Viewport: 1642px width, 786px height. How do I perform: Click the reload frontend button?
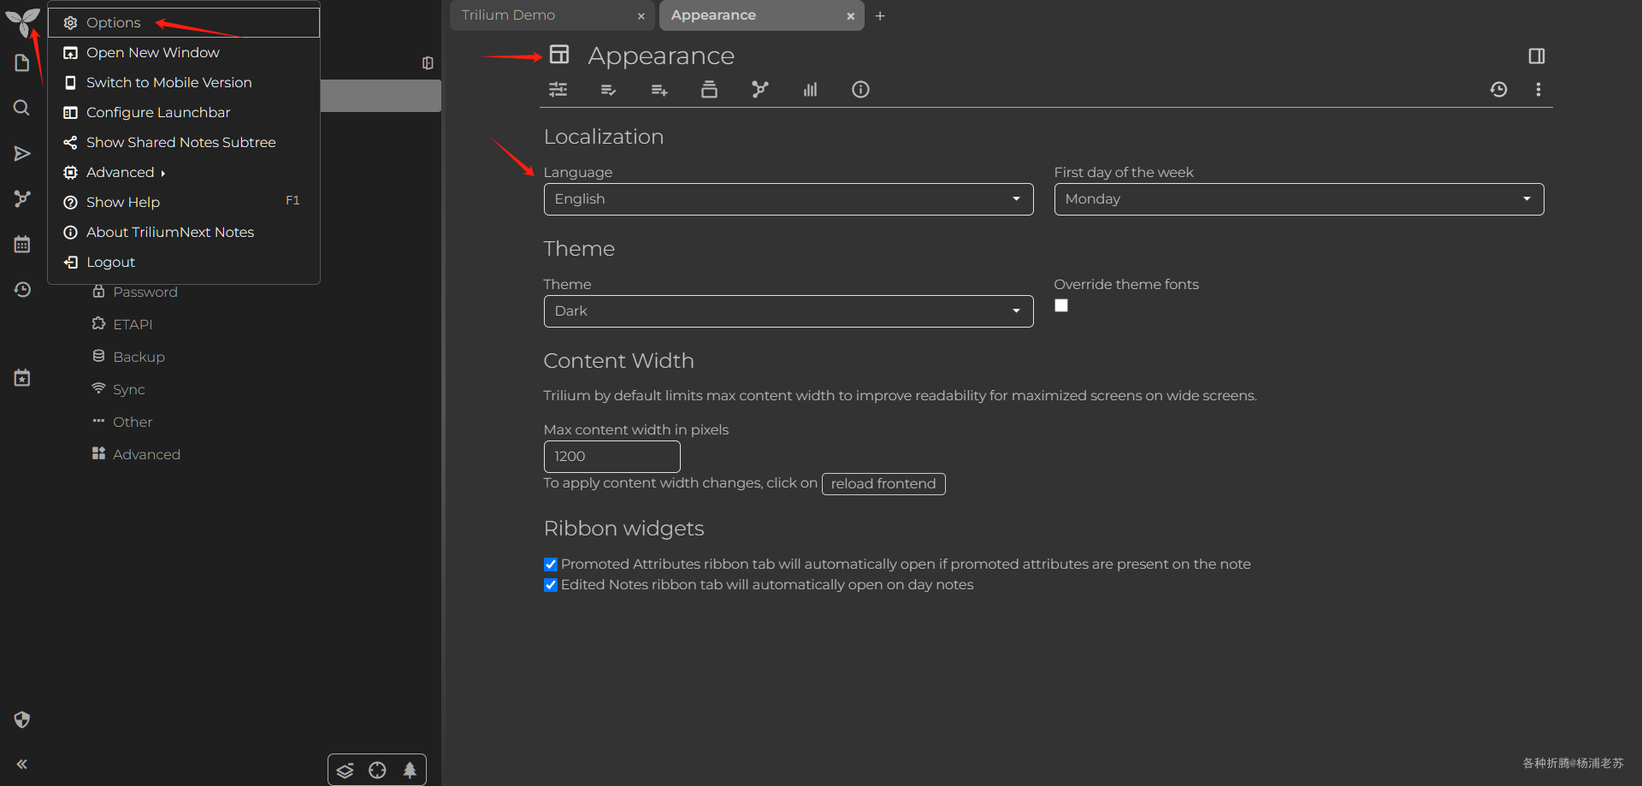[883, 484]
